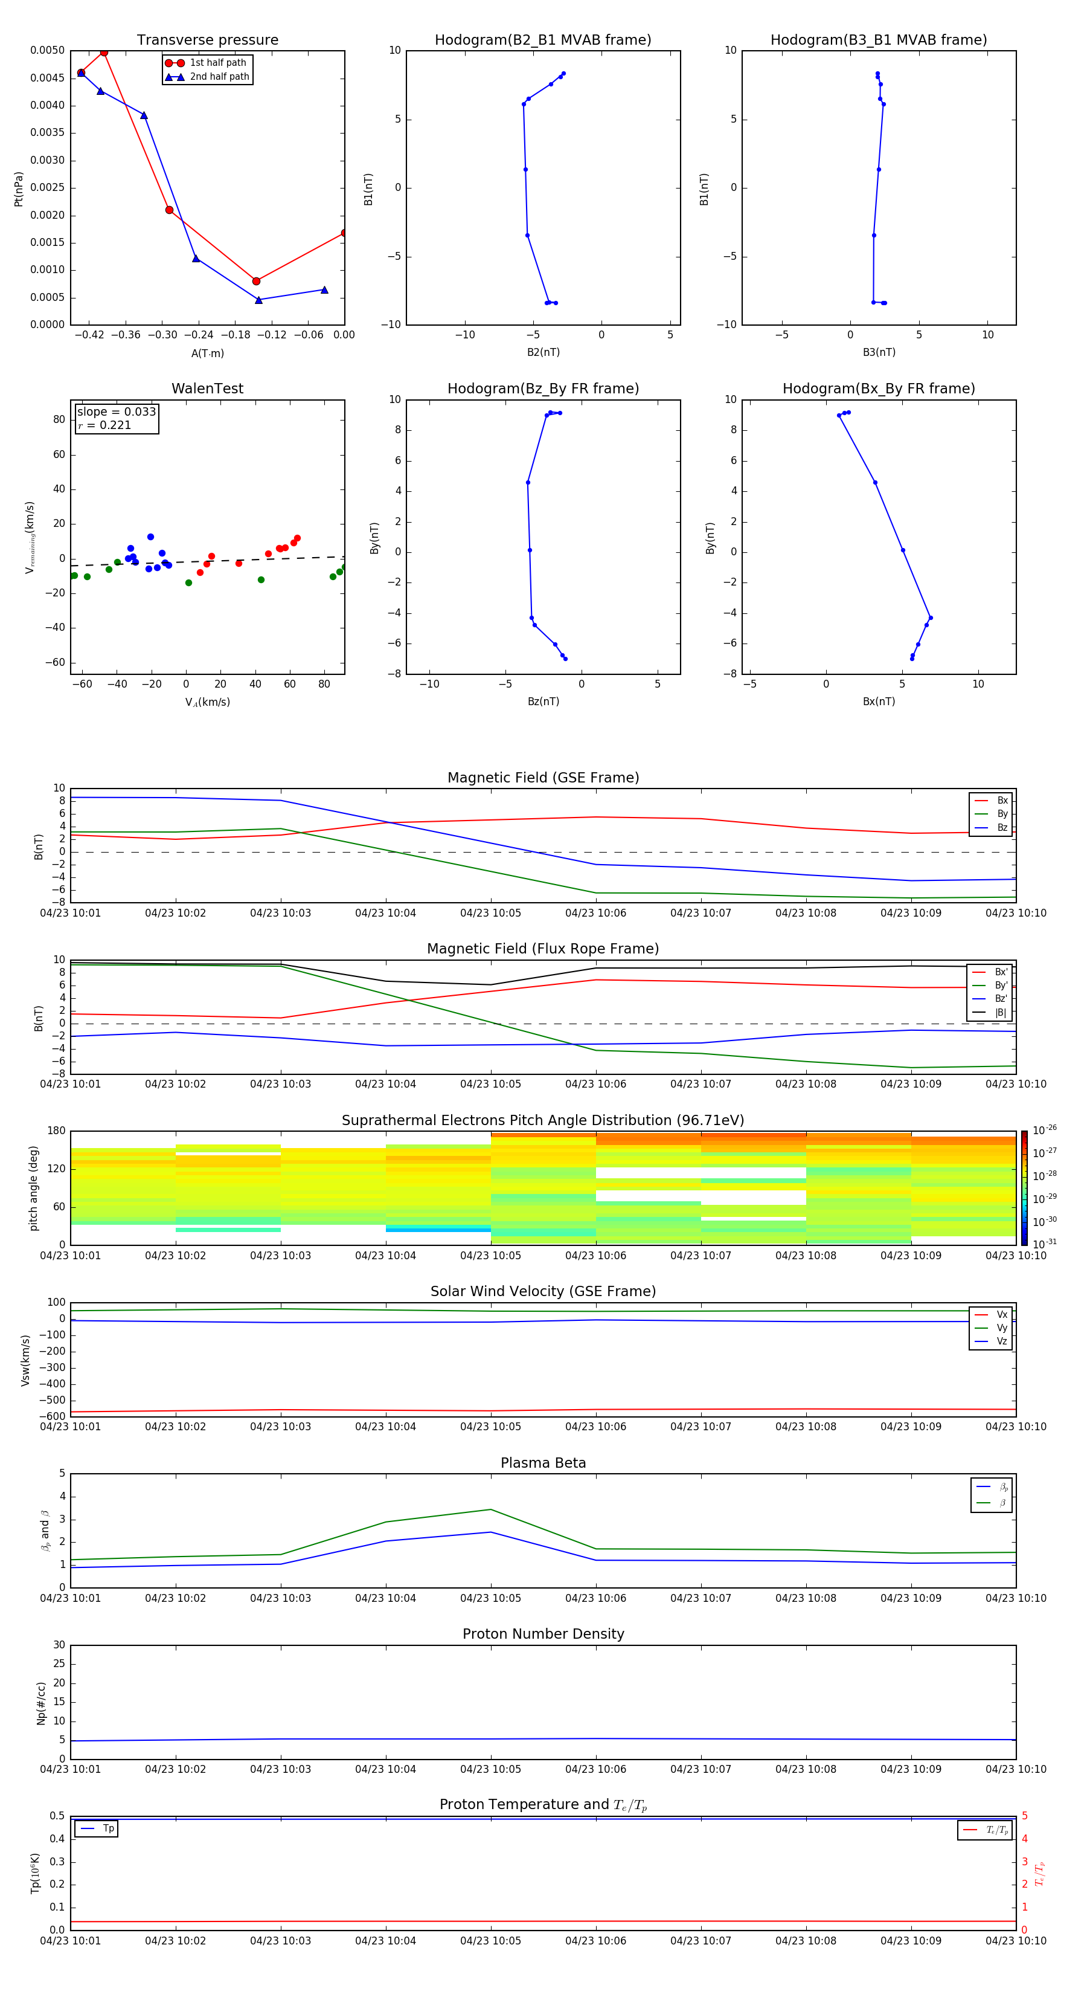Viewport: 1087px width, 1994px height.
Task: Click the "Proton Number Density" title
Action: click(543, 1634)
